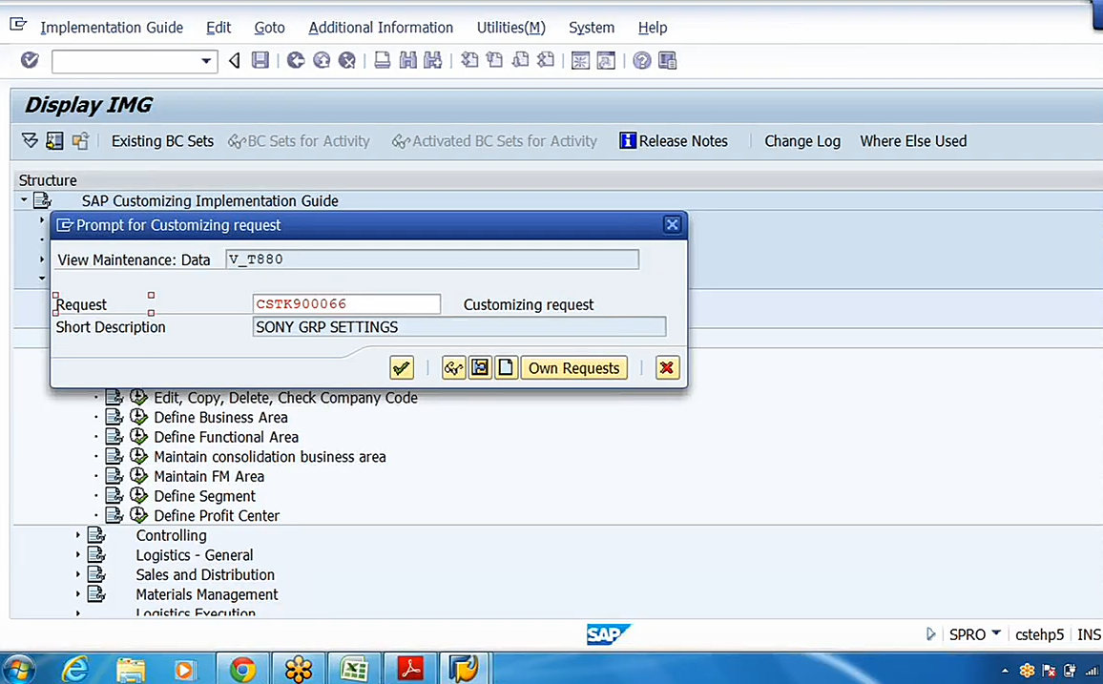Click the Expand All triangle icon under Display IMG
This screenshot has height=684, width=1103.
pos(30,140)
